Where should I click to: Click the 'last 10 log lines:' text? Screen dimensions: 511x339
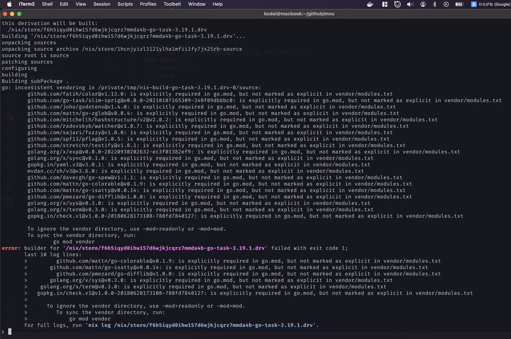coord(53,254)
